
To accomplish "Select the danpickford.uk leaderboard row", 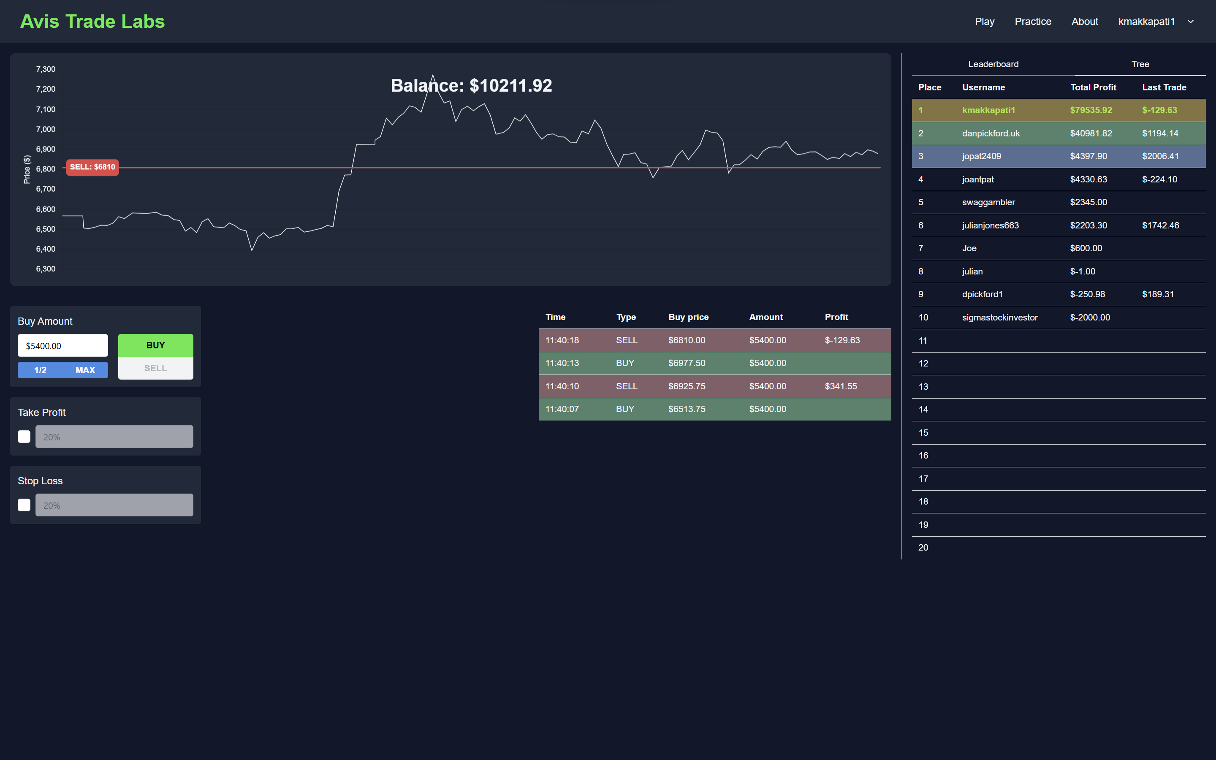I will tap(1058, 133).
